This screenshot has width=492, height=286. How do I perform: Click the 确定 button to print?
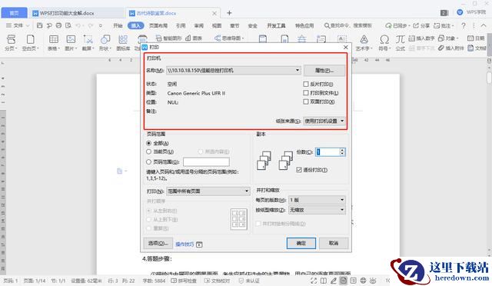(x=301, y=243)
